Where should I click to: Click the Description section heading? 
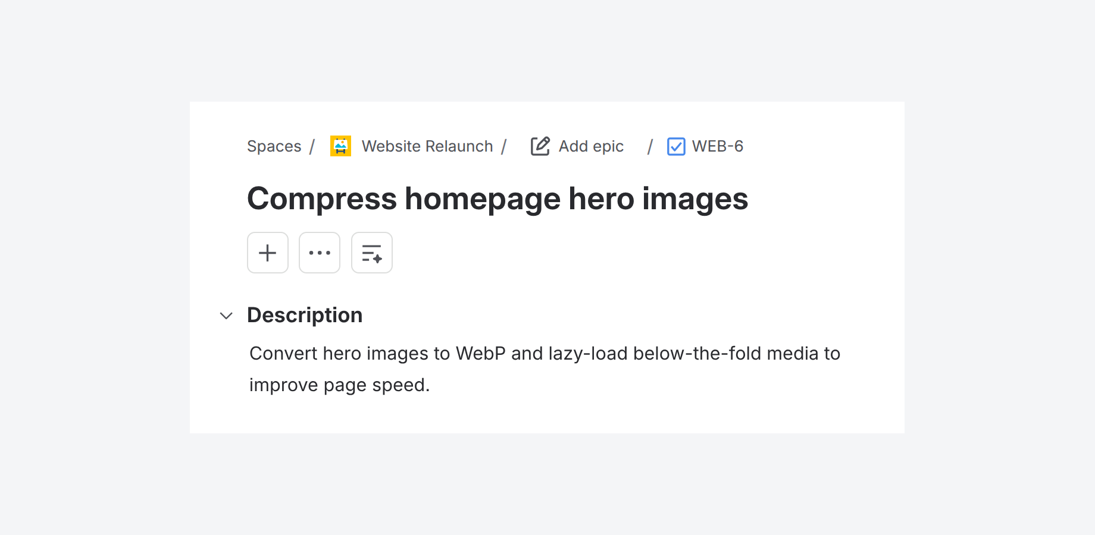[x=305, y=315]
